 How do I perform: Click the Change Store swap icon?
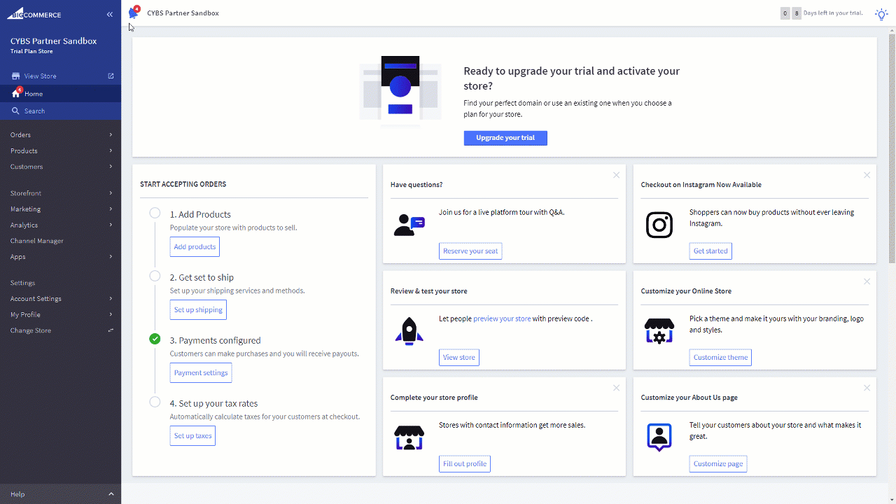coord(111,330)
